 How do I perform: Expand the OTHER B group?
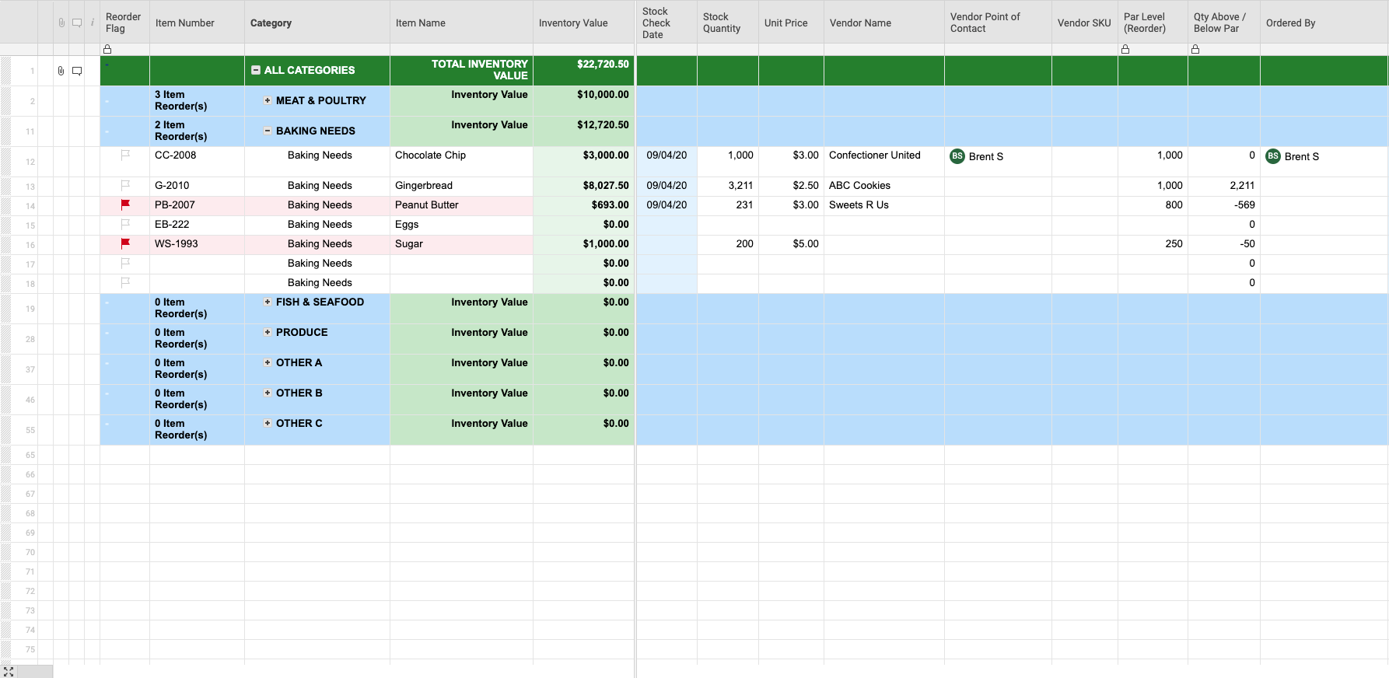coord(268,393)
